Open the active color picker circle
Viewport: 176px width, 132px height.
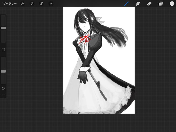click(x=172, y=4)
